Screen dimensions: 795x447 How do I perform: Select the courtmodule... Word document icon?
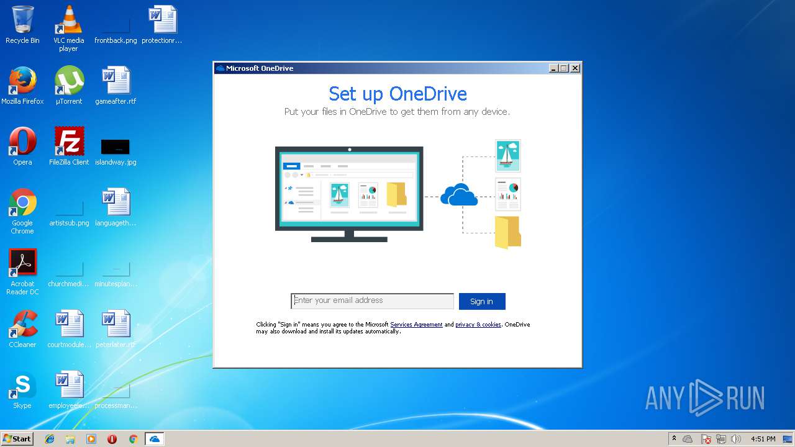69,329
